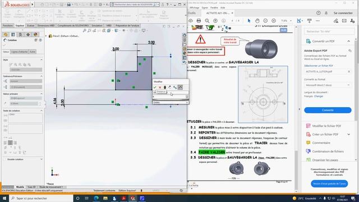Click the zoom in plus circle in Acrobat
Viewport: 359px width, 202px height.
(x=274, y=21)
